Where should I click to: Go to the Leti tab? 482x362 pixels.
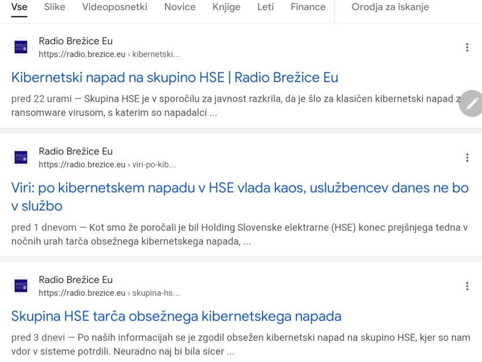(x=265, y=7)
